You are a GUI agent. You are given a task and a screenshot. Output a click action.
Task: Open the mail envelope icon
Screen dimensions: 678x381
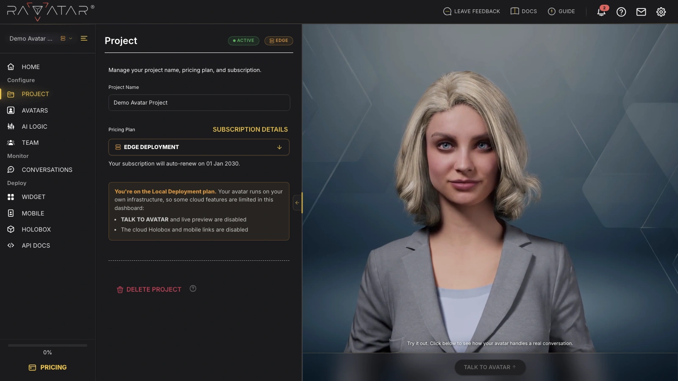[641, 12]
